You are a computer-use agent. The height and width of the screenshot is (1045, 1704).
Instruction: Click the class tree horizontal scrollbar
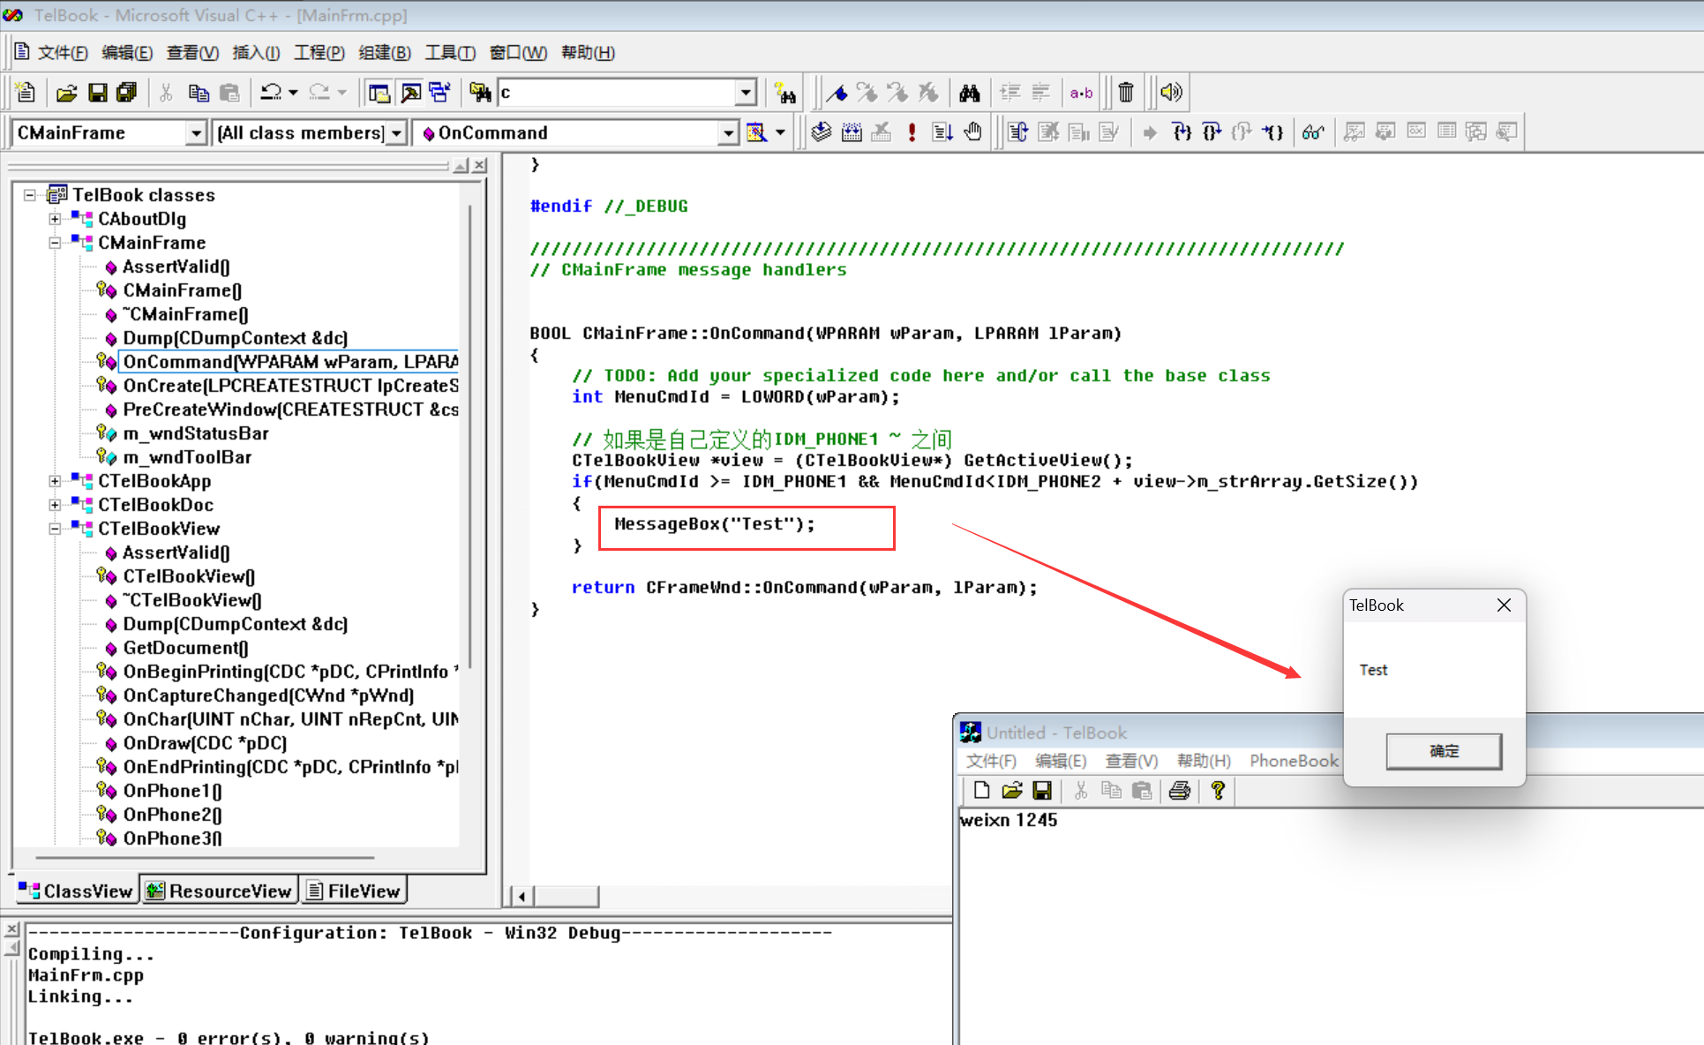coord(205,857)
